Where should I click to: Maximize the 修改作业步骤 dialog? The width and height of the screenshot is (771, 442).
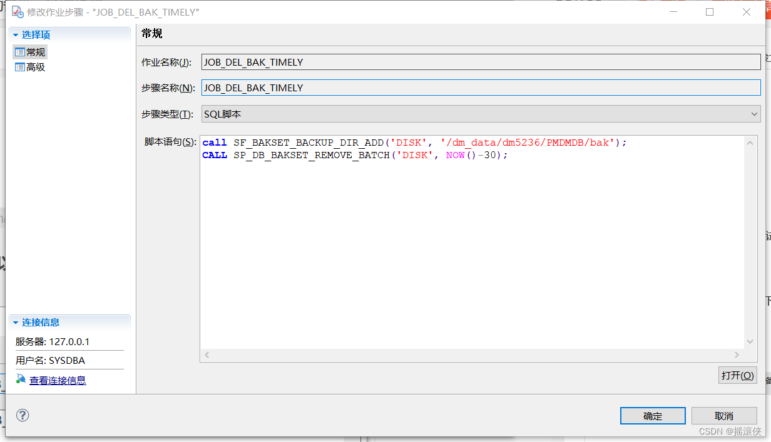709,12
